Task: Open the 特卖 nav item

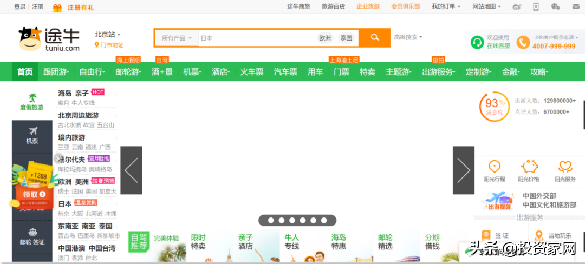Action: pyautogui.click(x=367, y=72)
